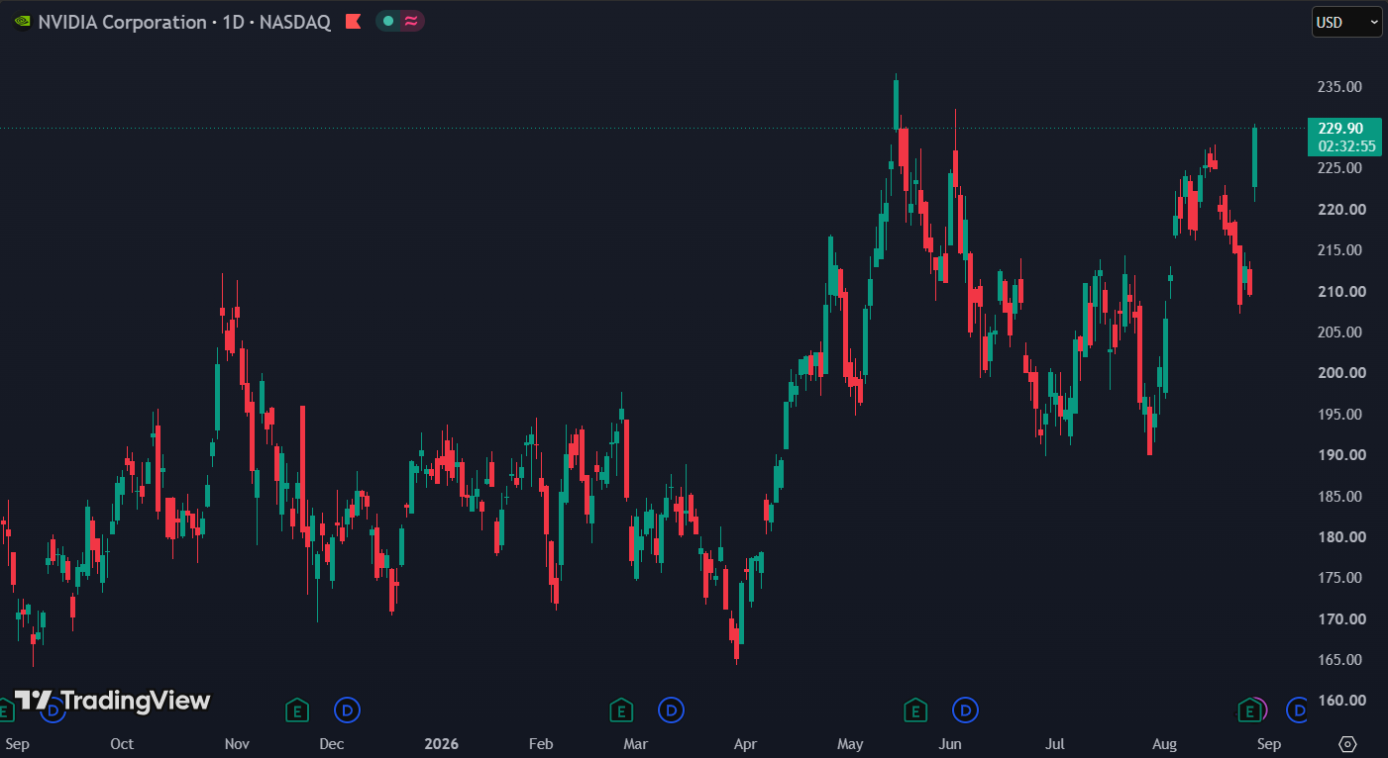Click the Apr label on time axis

pyautogui.click(x=746, y=744)
